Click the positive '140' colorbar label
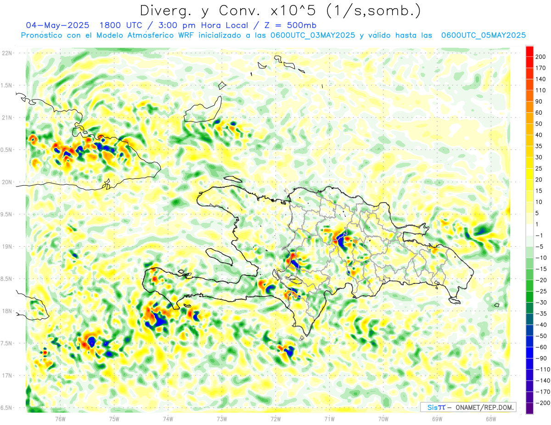The image size is (551, 425). [542, 79]
